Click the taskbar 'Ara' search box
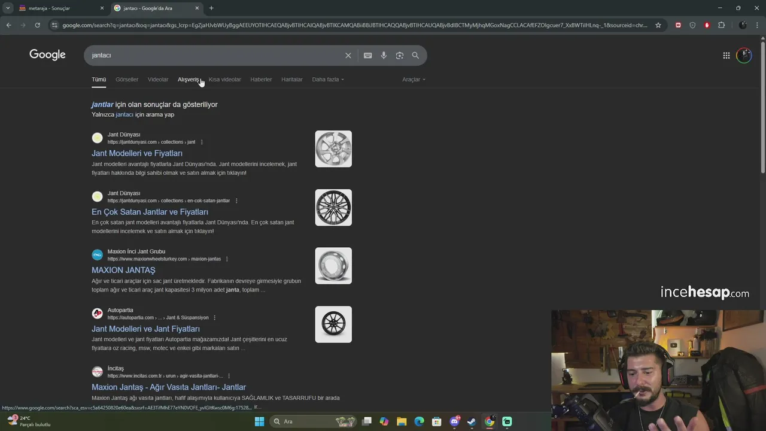 (x=314, y=421)
